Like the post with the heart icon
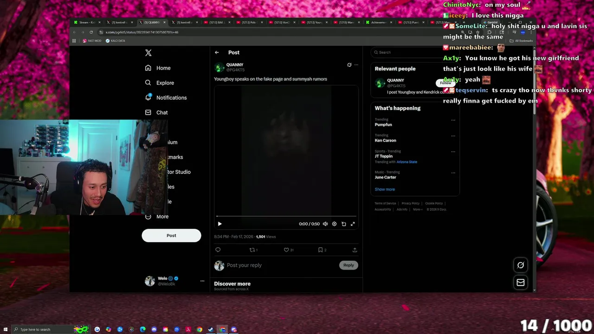594x334 pixels. (286, 250)
